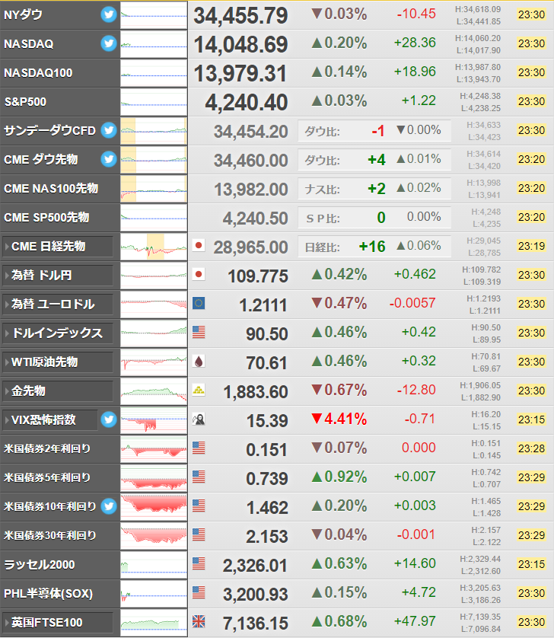
Task: Open the NASDAQ100 mini chart
Action: point(154,73)
